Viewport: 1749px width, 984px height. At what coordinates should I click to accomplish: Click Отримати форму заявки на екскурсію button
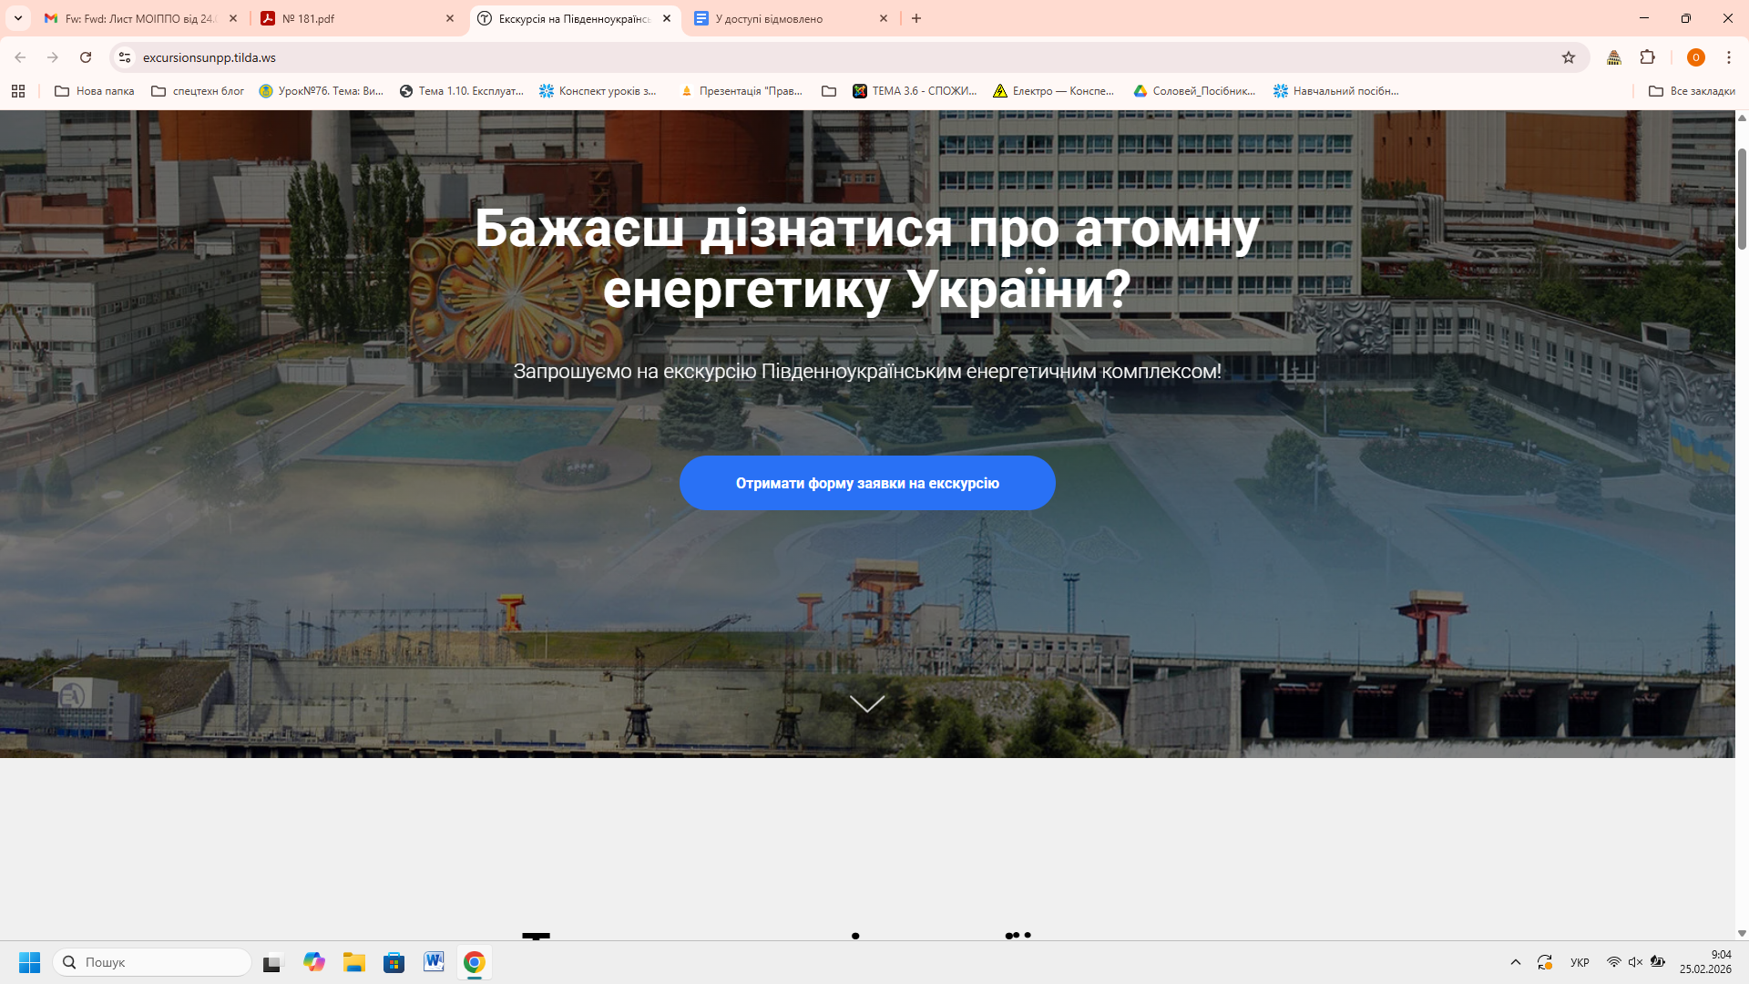point(866,483)
